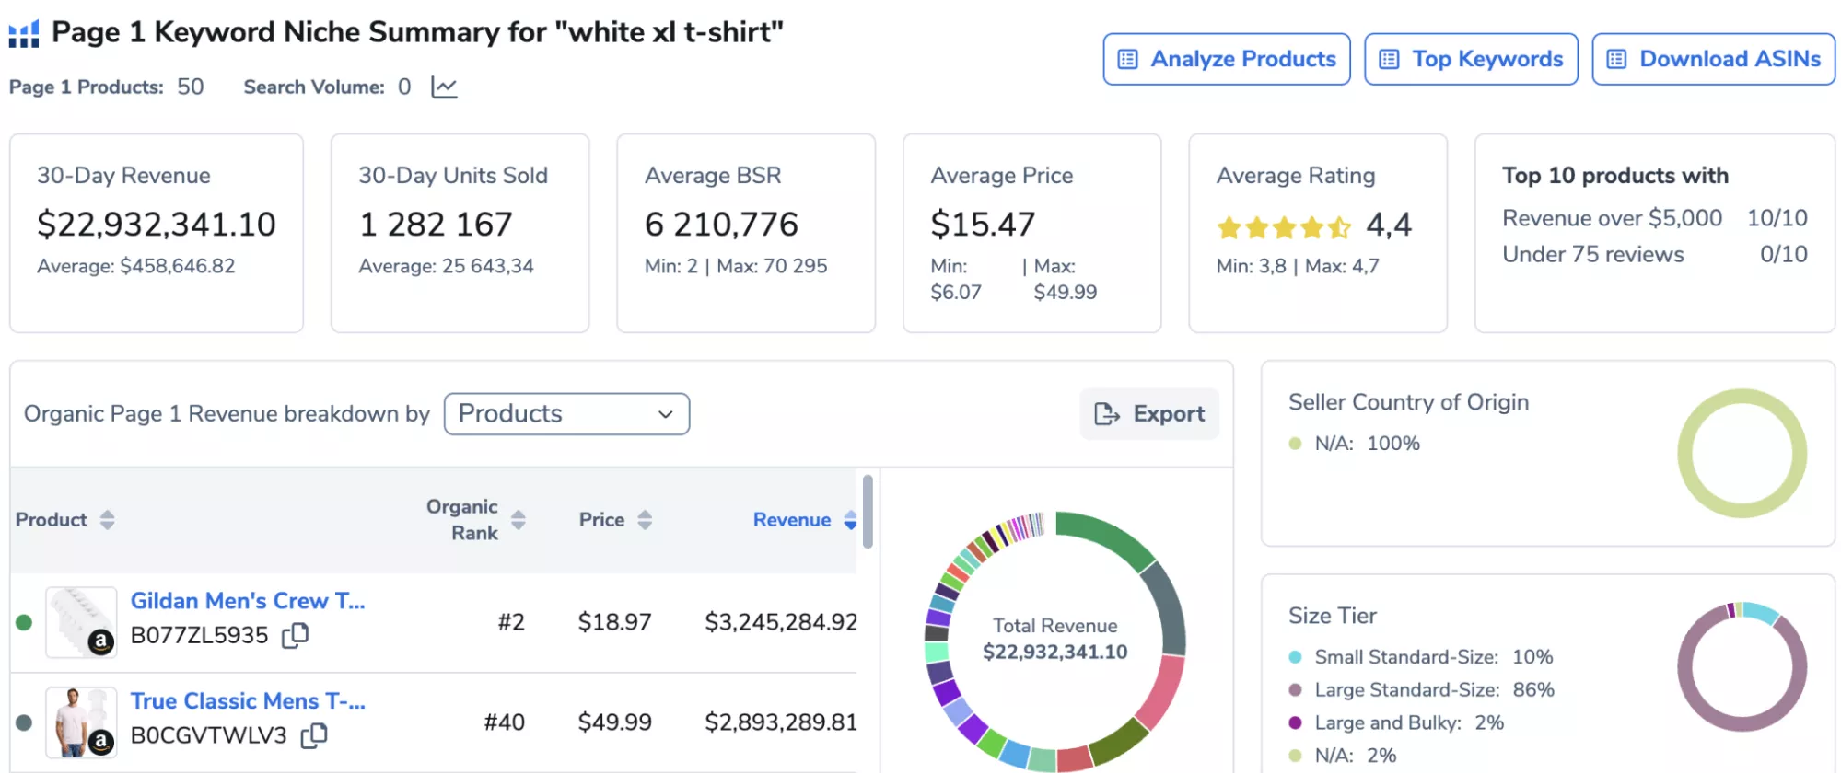Click the organic rank #2 cell

pyautogui.click(x=511, y=622)
